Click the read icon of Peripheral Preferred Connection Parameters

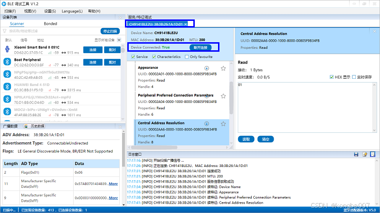[x=207, y=96]
